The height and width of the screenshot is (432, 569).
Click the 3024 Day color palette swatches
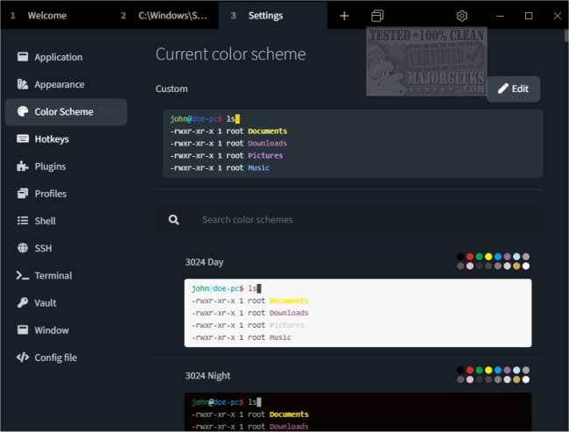(493, 261)
